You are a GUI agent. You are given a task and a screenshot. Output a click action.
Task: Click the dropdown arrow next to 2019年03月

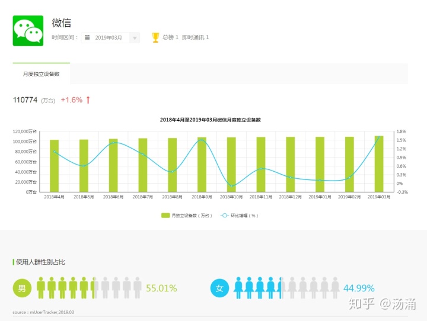click(x=135, y=38)
